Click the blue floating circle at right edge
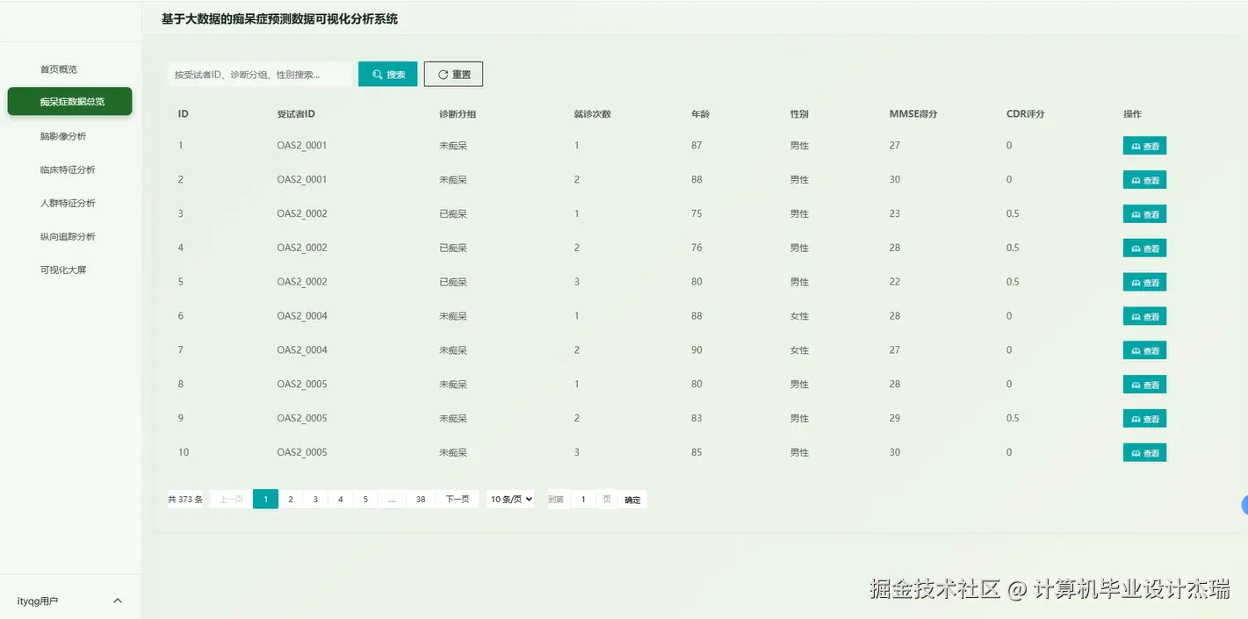 (x=1244, y=505)
